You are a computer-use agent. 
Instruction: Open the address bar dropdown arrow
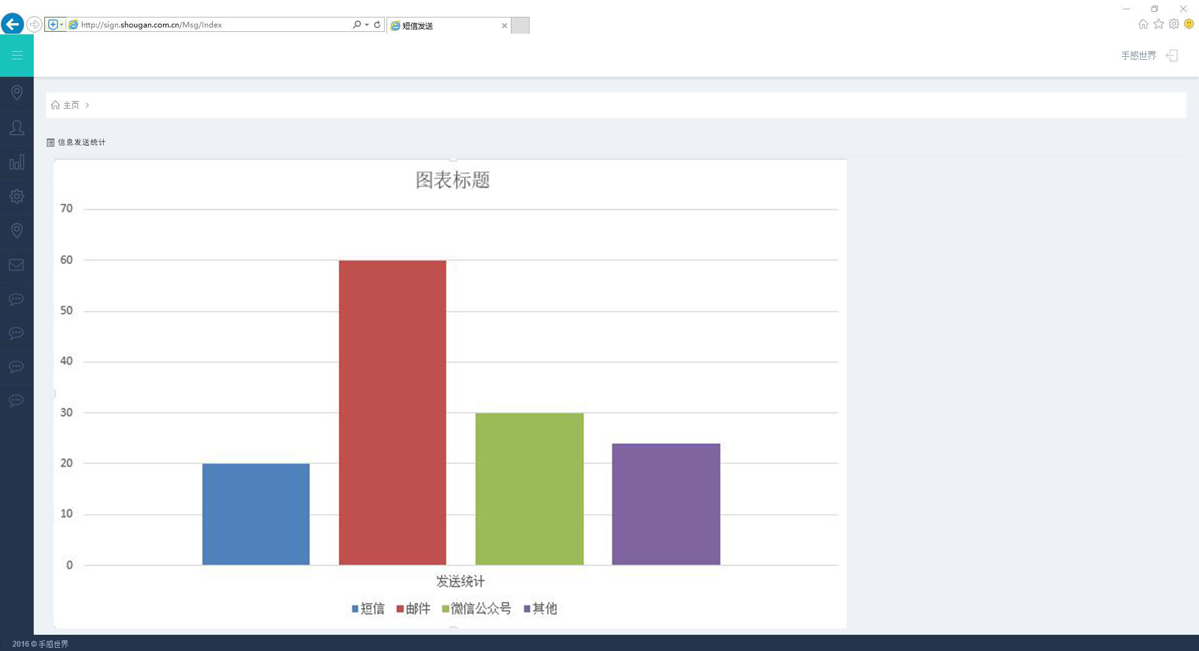367,24
